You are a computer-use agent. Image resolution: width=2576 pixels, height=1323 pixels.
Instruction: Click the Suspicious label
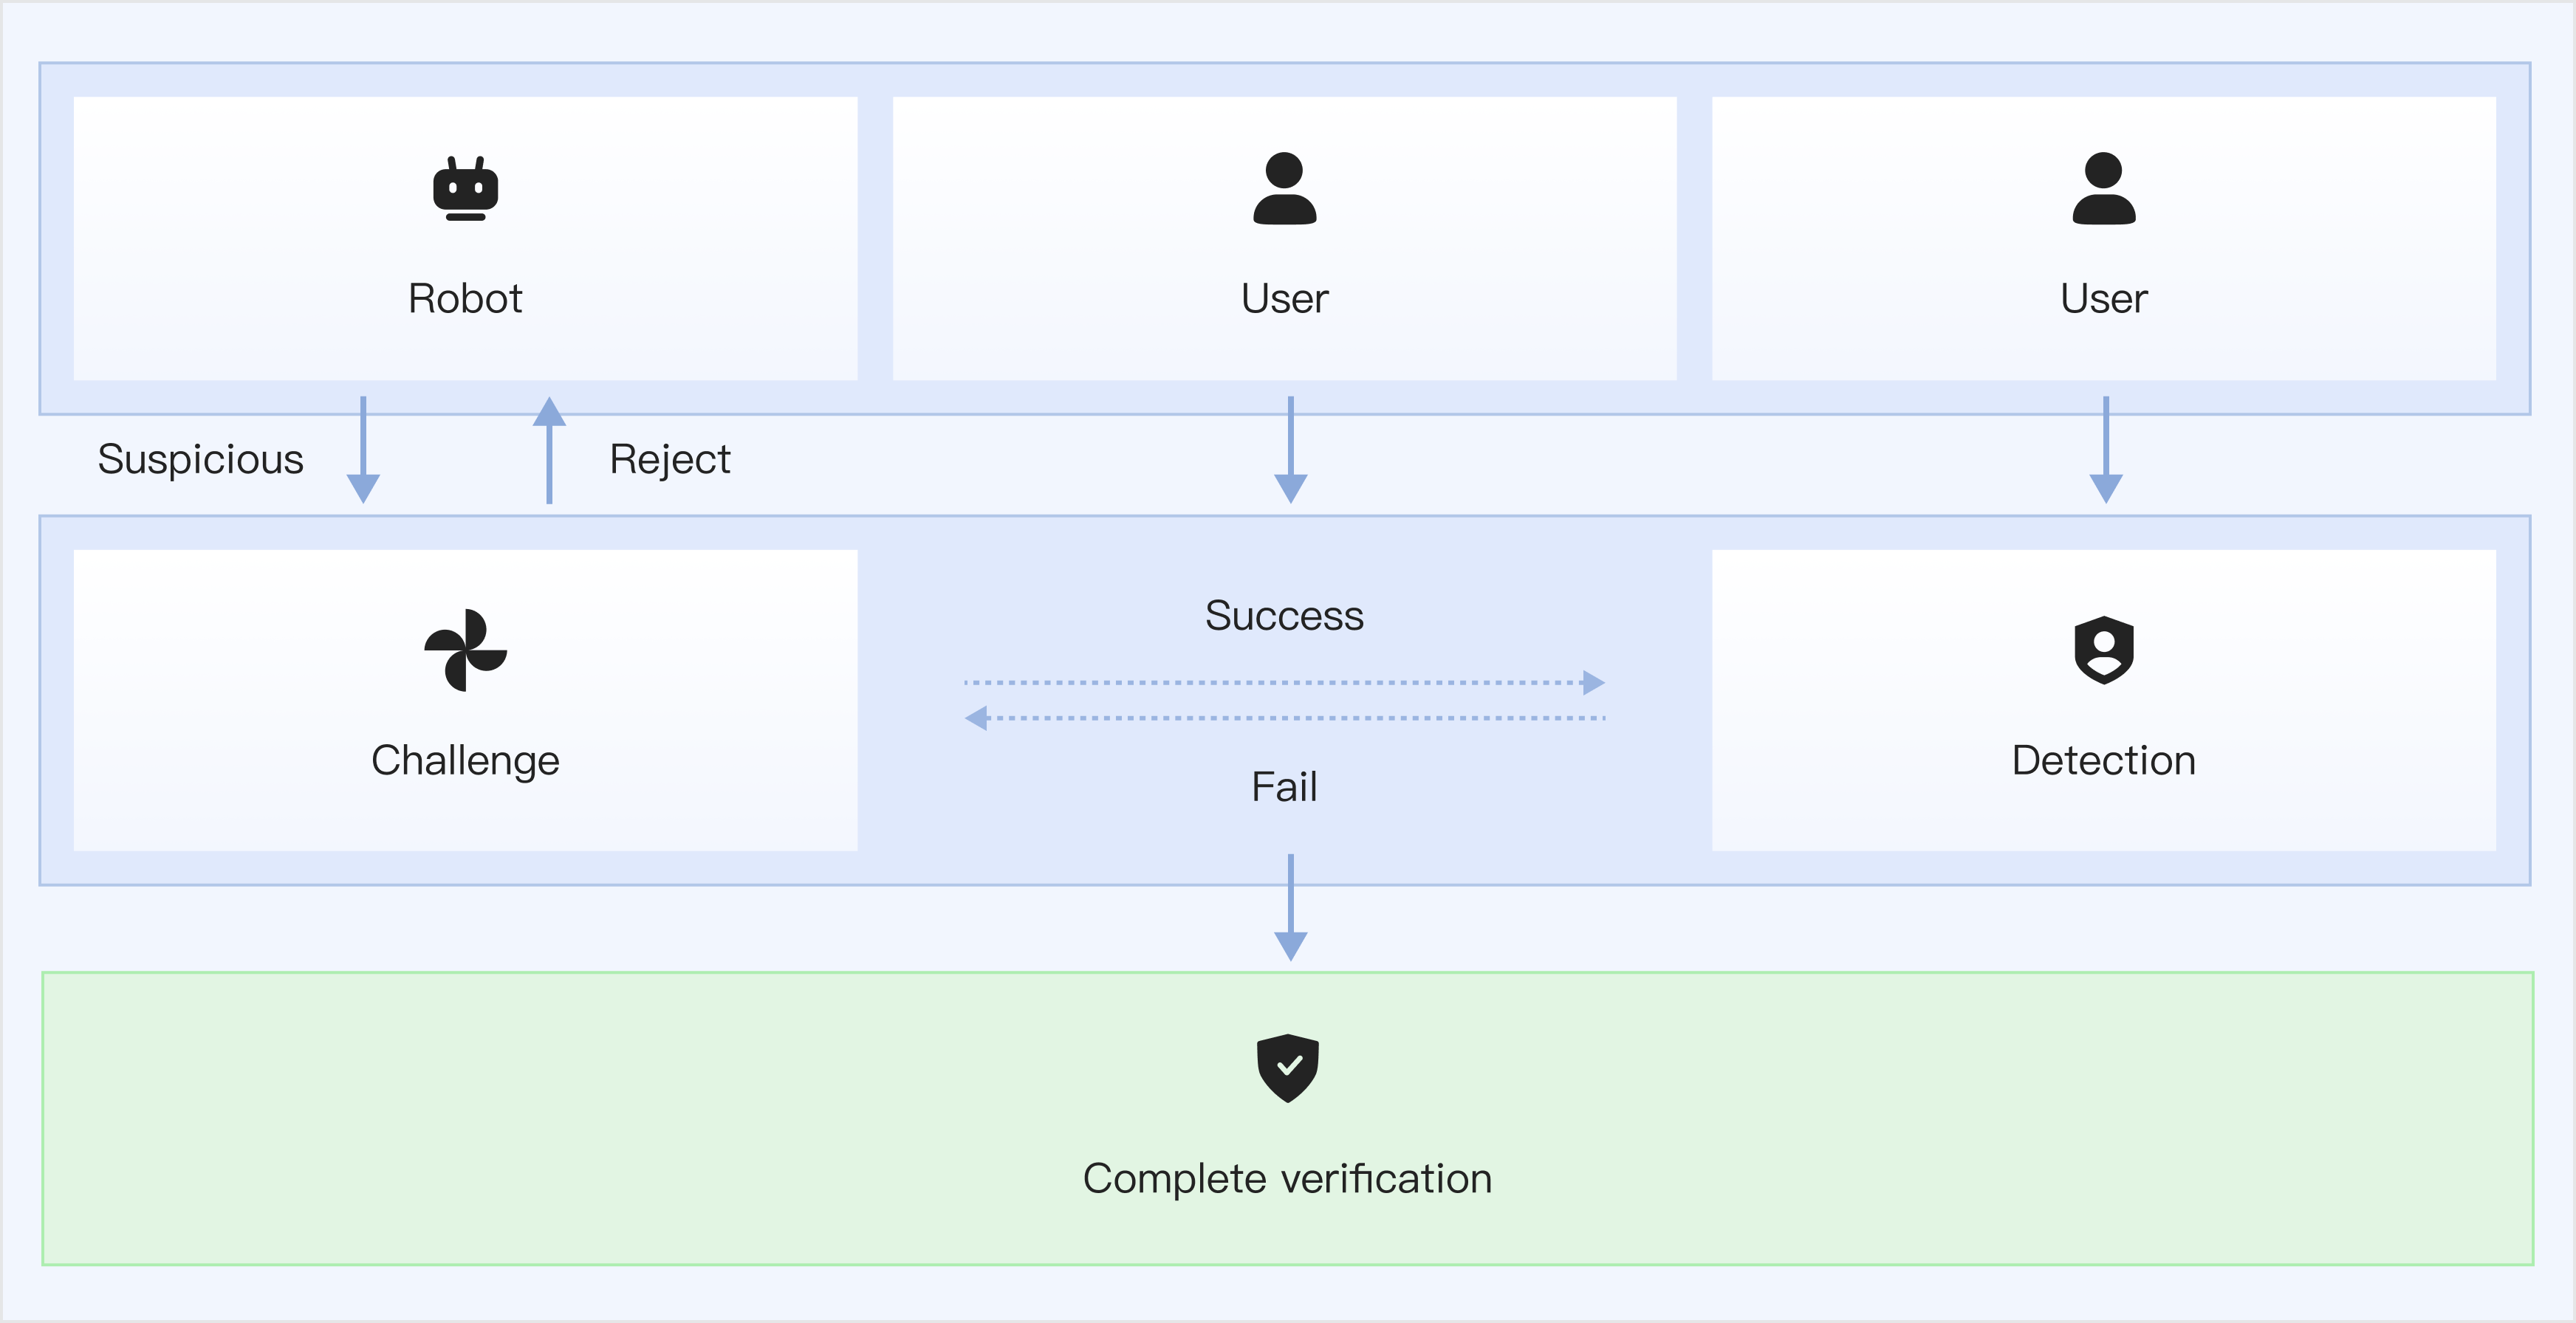[x=200, y=459]
